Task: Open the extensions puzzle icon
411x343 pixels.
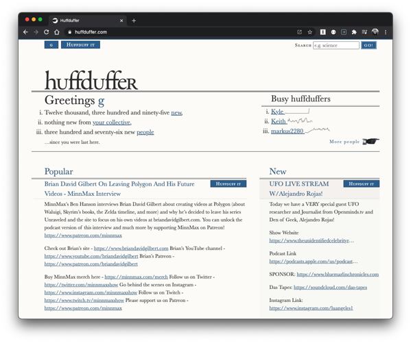Action: tap(354, 32)
